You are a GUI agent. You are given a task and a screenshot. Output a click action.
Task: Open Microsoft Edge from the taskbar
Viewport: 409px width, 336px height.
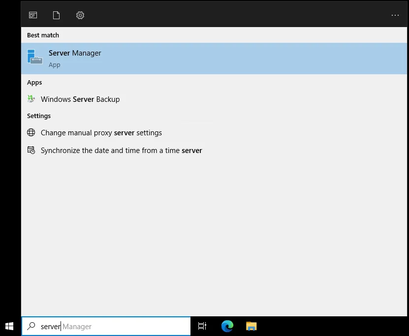[227, 326]
